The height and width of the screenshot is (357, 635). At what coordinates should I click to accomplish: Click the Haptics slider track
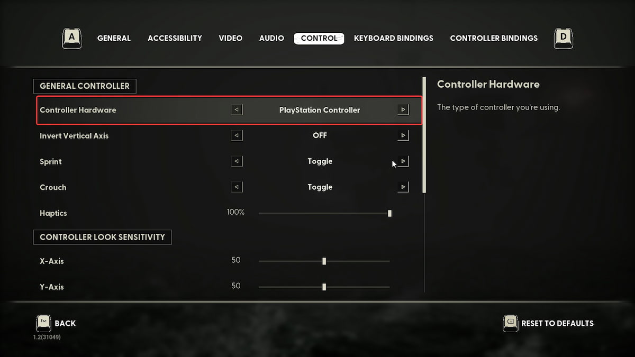(x=324, y=213)
